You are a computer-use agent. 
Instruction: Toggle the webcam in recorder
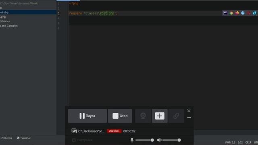(x=143, y=116)
